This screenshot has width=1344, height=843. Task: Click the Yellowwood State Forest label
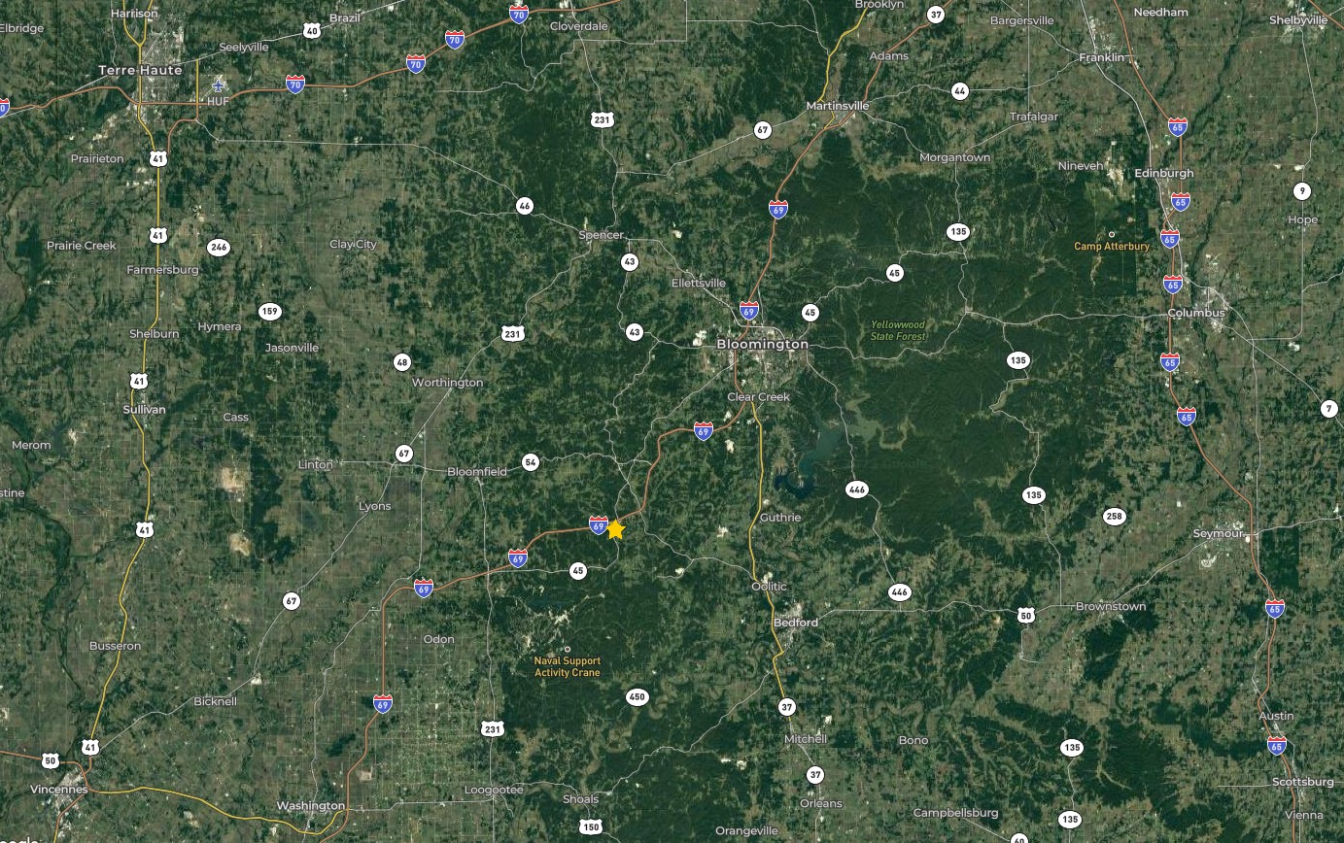pyautogui.click(x=898, y=330)
